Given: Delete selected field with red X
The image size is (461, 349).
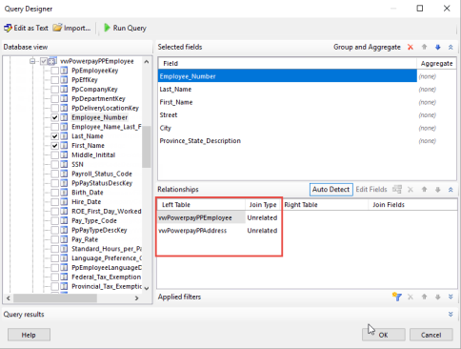Looking at the screenshot, I should click(411, 47).
